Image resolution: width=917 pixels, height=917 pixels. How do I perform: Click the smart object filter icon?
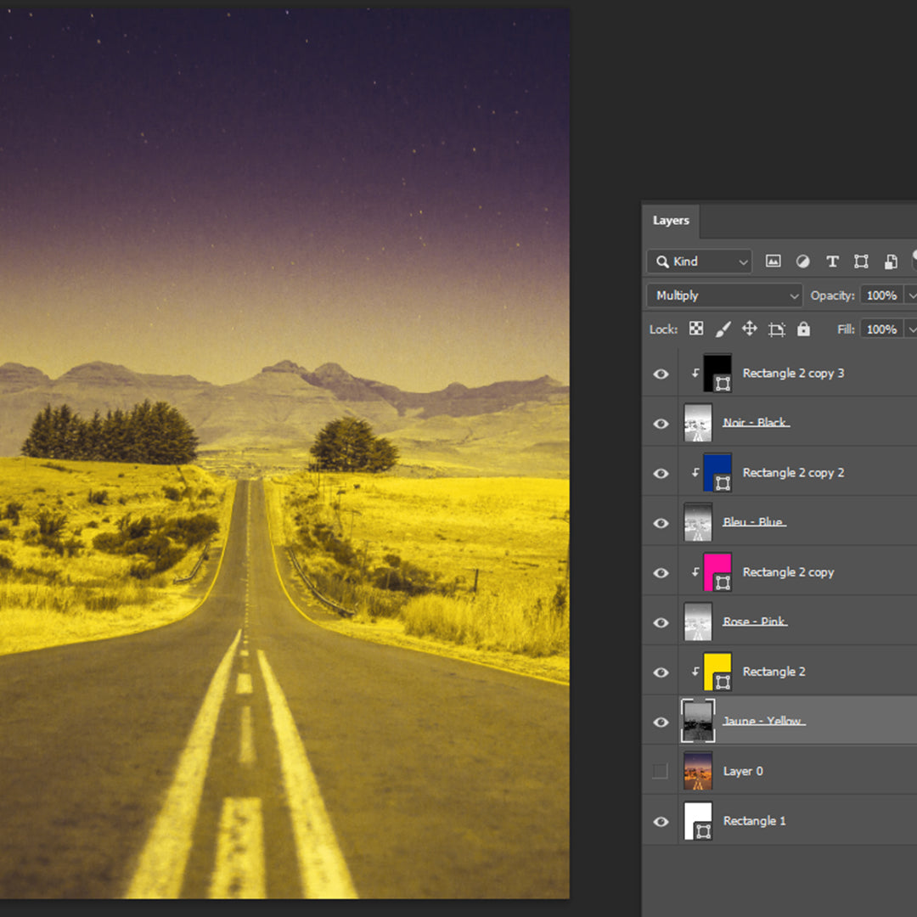pyautogui.click(x=890, y=262)
